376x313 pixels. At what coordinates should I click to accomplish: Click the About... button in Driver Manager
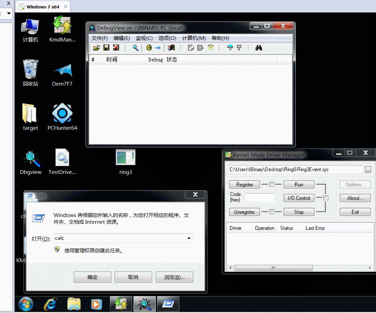click(x=355, y=198)
